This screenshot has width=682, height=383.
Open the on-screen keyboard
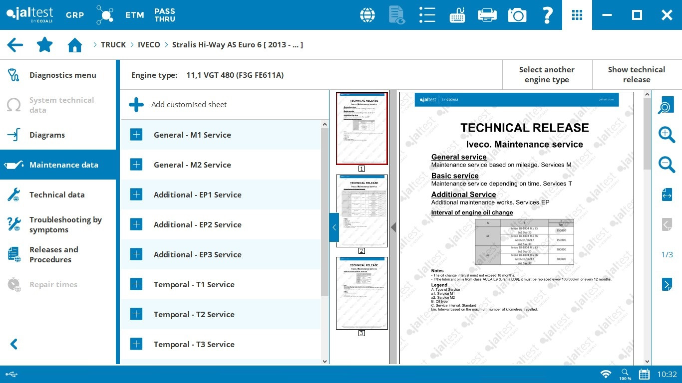point(457,15)
